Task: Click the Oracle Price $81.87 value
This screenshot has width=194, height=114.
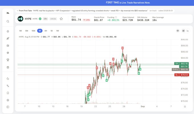Action: coord(98,20)
